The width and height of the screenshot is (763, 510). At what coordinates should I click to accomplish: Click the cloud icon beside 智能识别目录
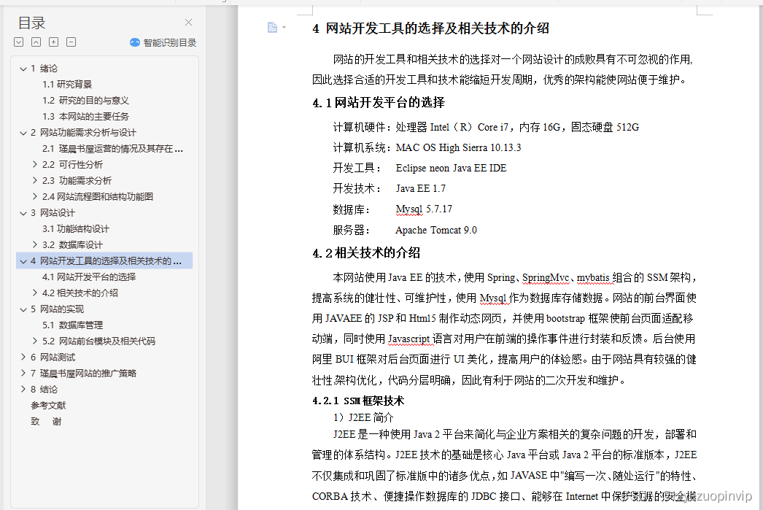(x=135, y=43)
